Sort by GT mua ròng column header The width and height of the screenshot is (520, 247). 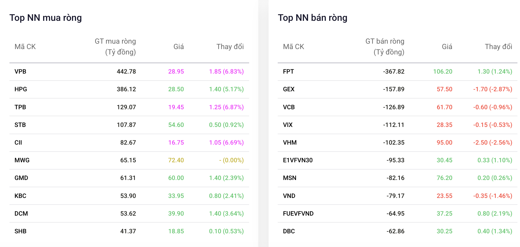(115, 47)
